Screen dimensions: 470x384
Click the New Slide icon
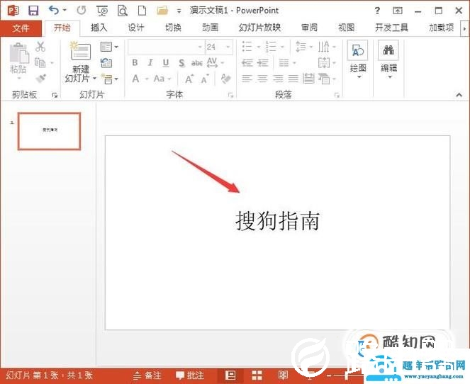point(80,51)
